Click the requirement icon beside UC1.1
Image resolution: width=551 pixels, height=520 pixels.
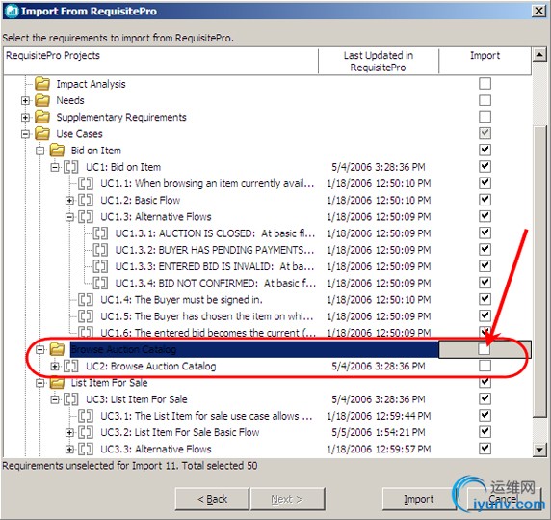(x=86, y=183)
